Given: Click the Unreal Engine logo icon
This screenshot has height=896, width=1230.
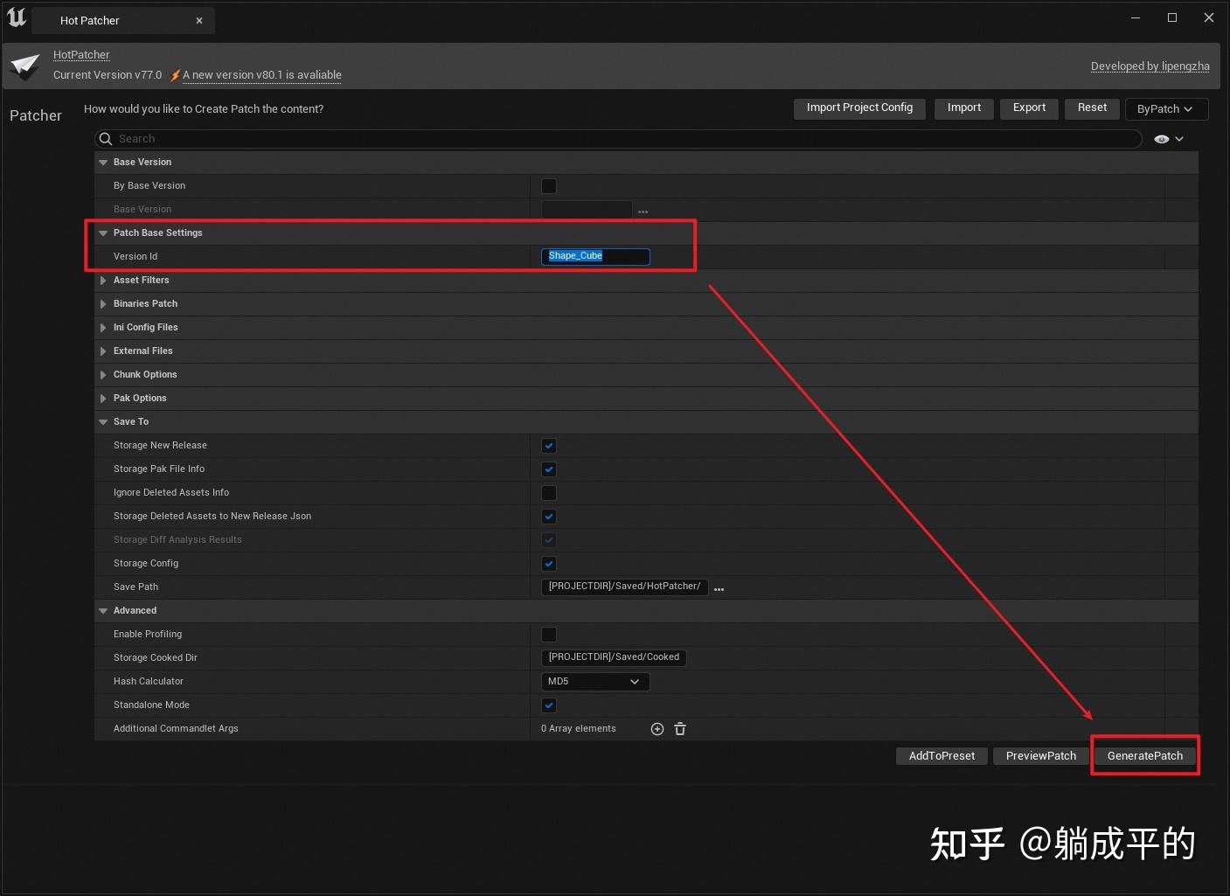Looking at the screenshot, I should (x=16, y=17).
